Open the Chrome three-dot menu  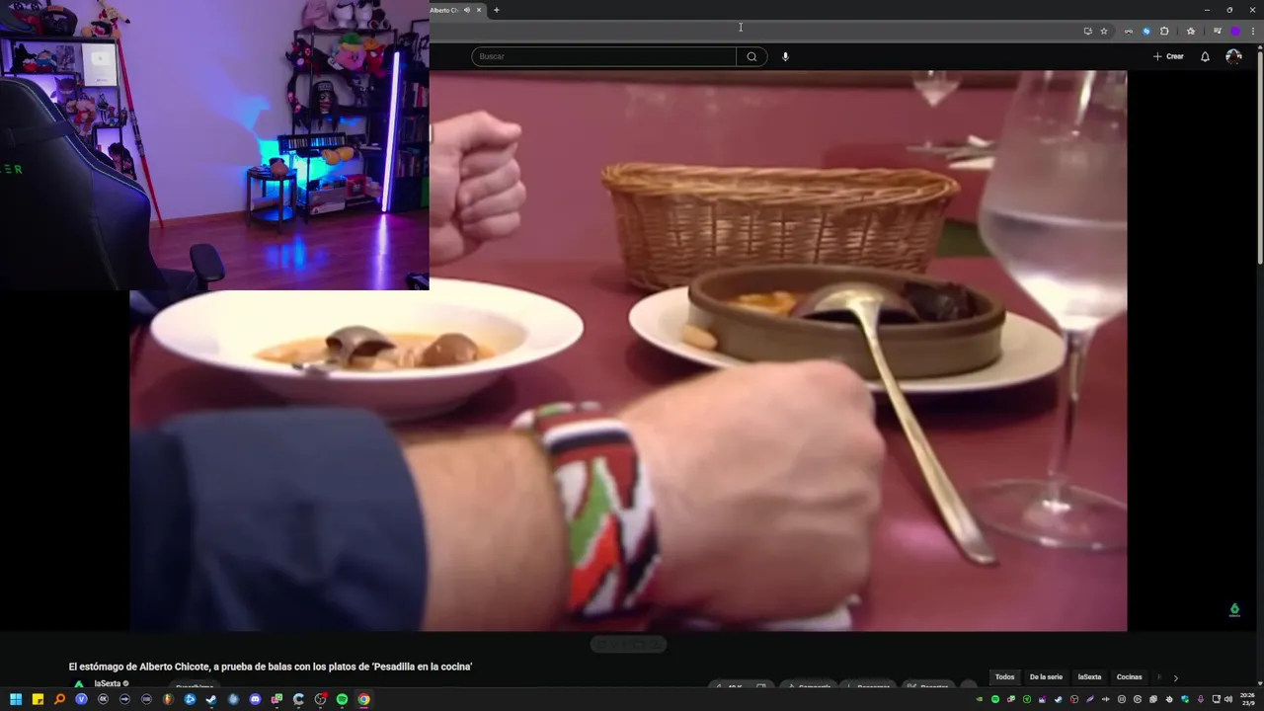(x=1253, y=31)
